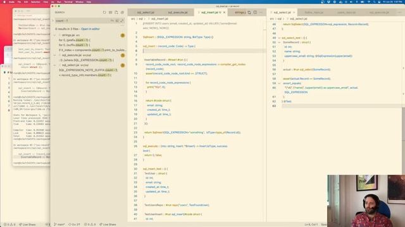Open search results in editor link
This screenshot has width=405, height=227.
pos(90,29)
